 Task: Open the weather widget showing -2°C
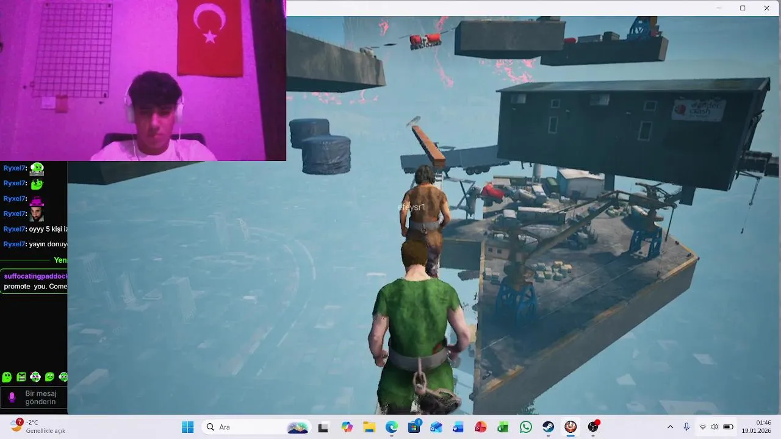point(38,427)
